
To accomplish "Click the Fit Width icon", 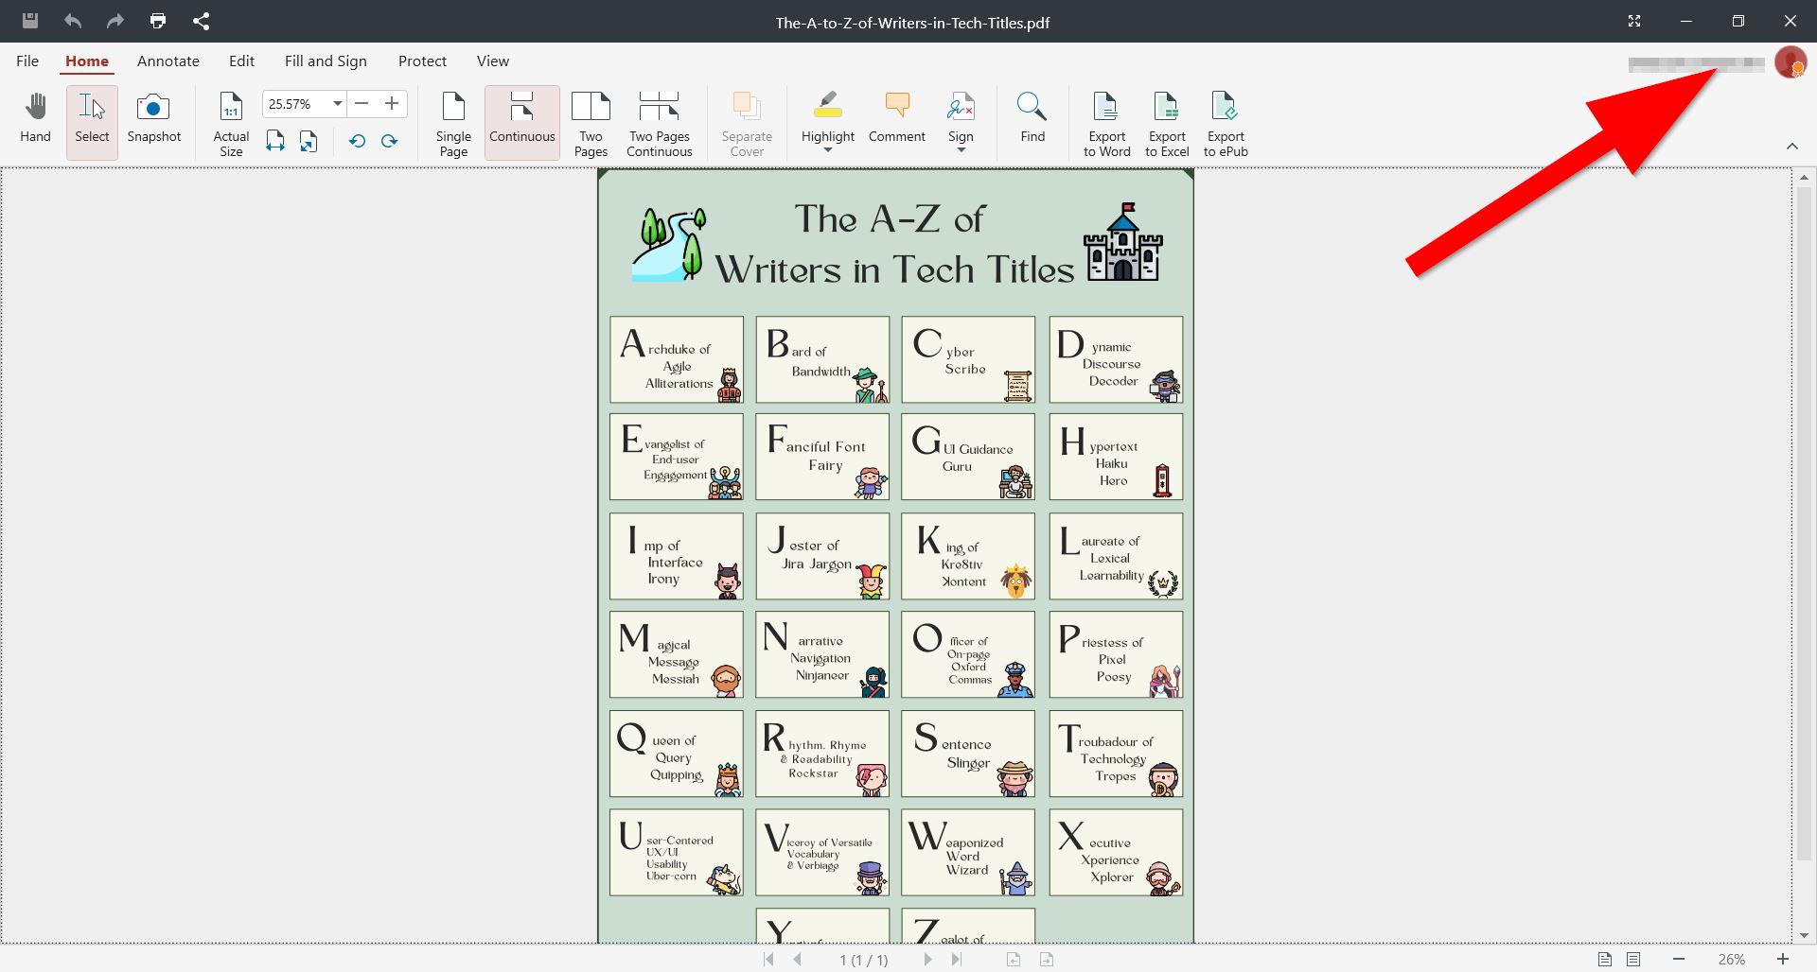I will [x=274, y=142].
